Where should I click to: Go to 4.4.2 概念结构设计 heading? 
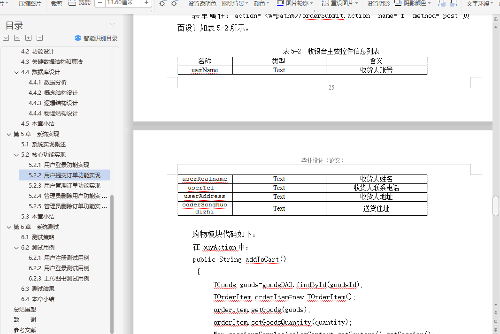click(x=53, y=93)
